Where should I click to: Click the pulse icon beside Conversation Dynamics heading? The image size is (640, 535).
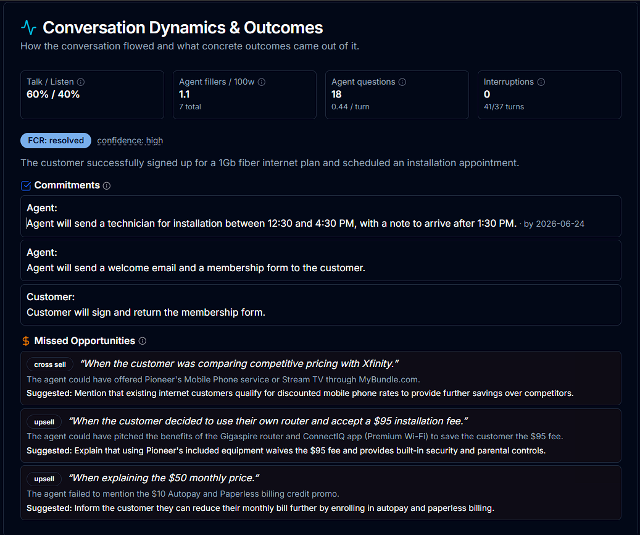(x=28, y=27)
